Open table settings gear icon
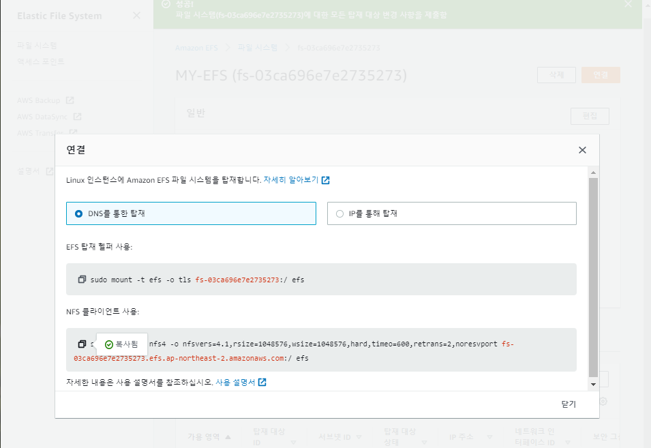Viewport: 651px width, 448px height. (603, 402)
